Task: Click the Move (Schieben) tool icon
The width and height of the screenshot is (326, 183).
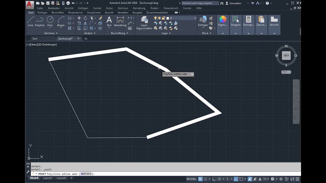Action: tap(79, 18)
